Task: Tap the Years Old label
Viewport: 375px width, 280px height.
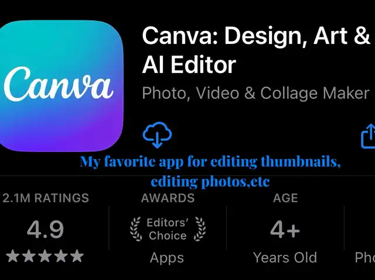Action: click(285, 258)
